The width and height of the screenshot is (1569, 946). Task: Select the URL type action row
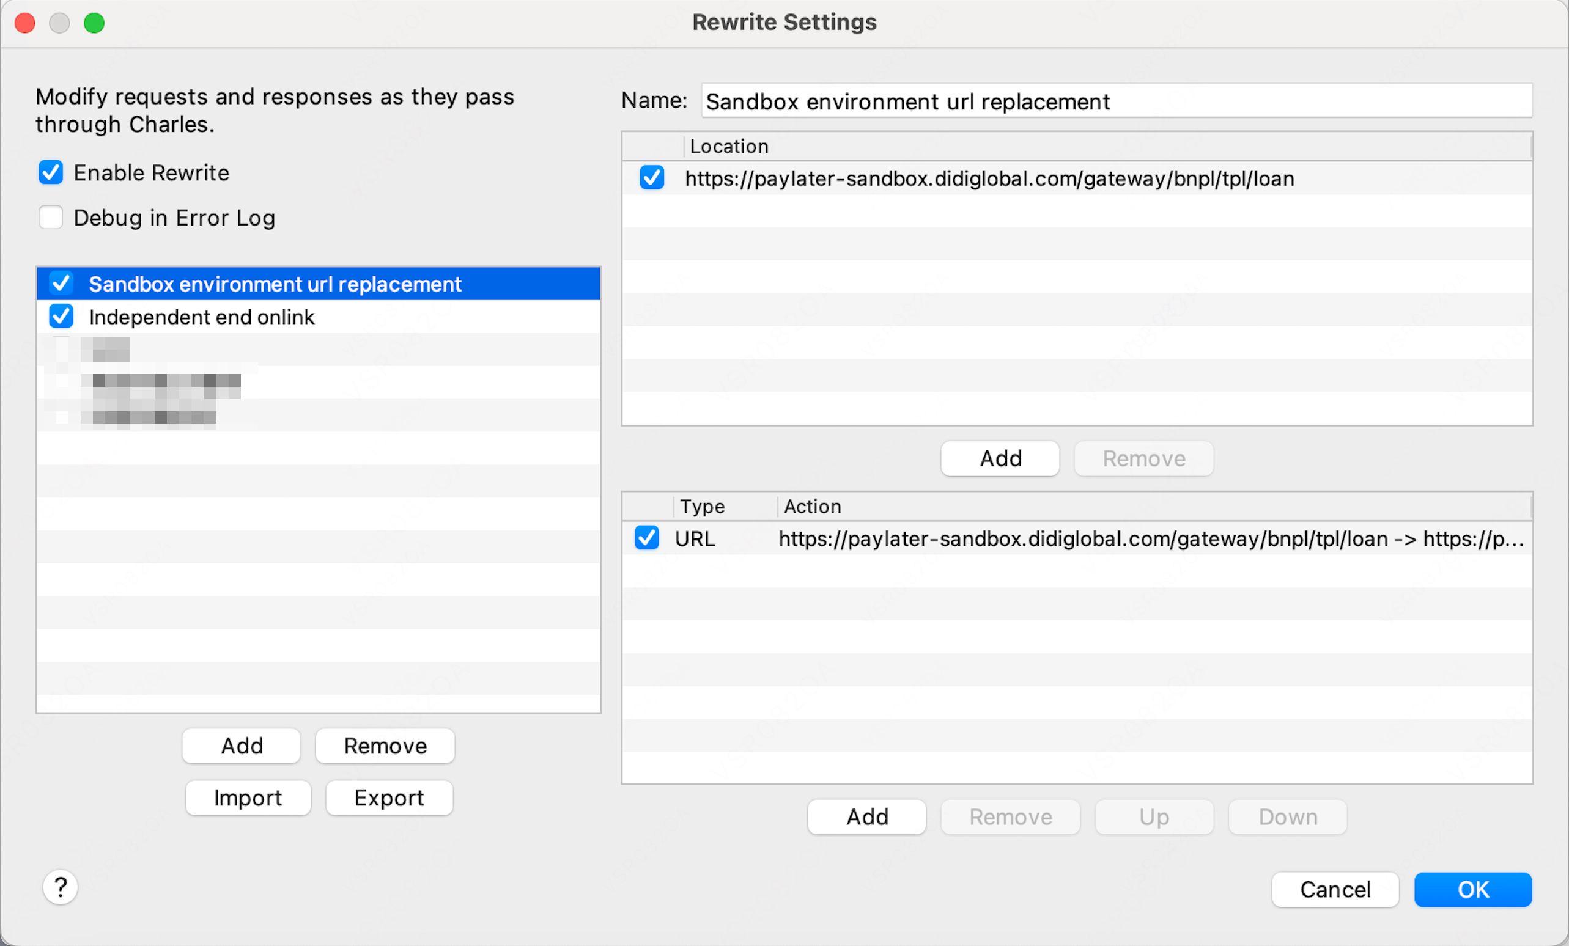(1077, 538)
